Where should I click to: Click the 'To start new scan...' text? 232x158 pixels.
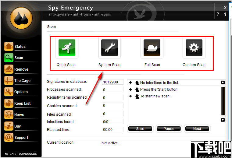click(x=156, y=96)
